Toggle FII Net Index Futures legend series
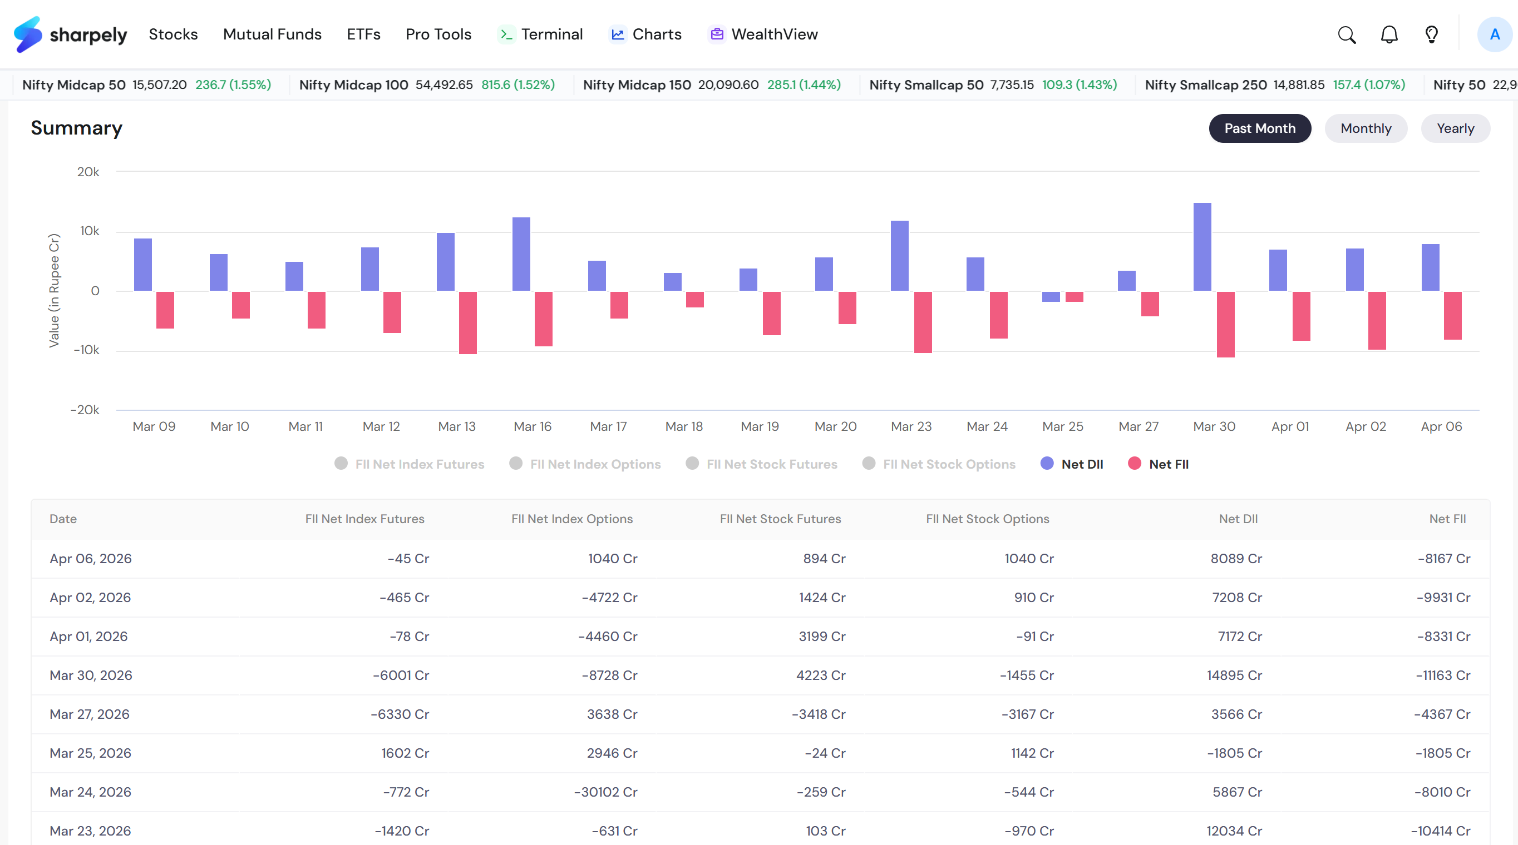 pyautogui.click(x=410, y=464)
